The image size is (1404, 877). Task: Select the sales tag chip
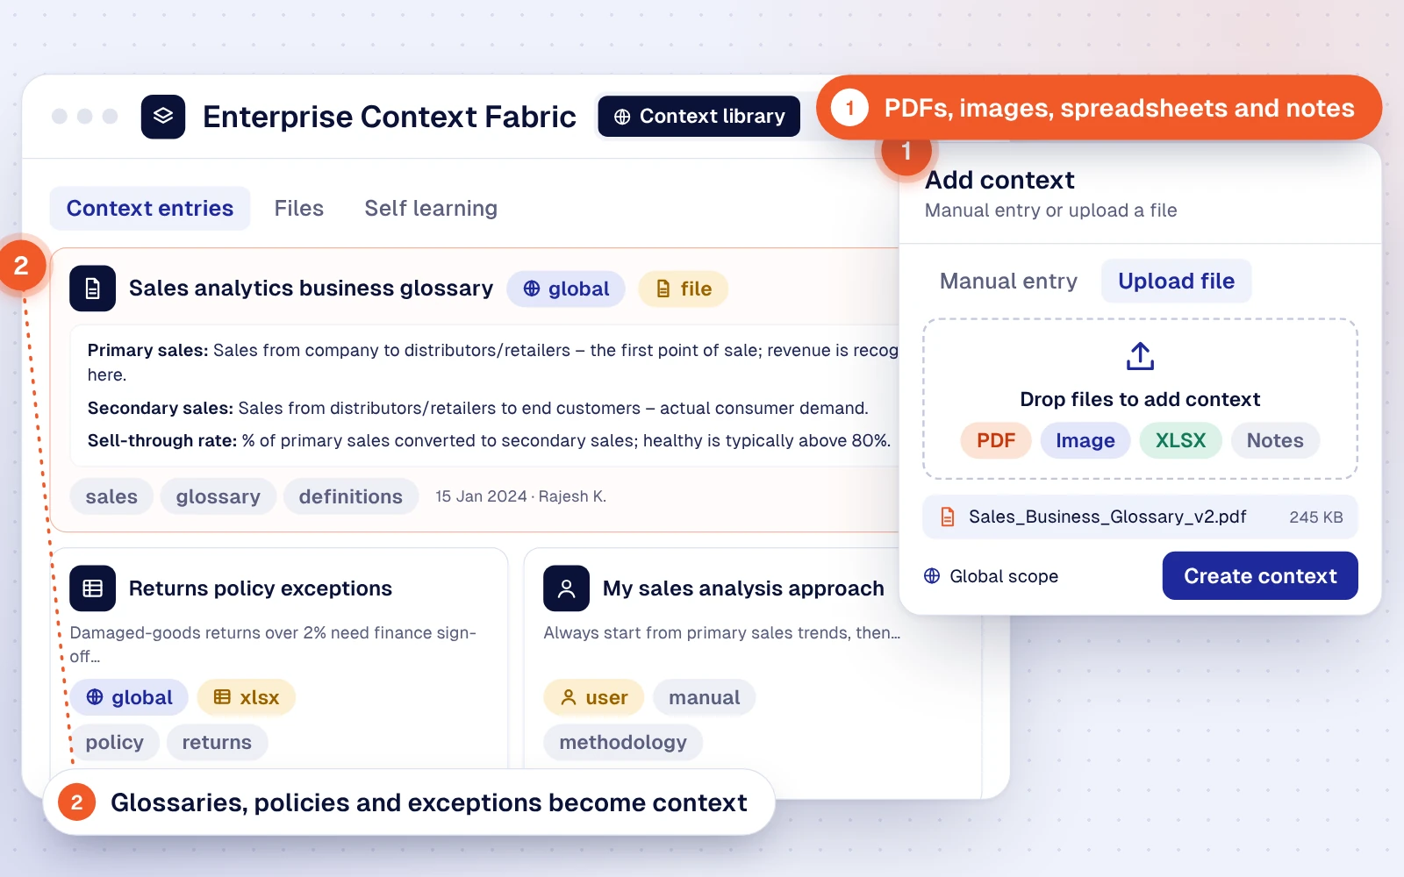(111, 497)
